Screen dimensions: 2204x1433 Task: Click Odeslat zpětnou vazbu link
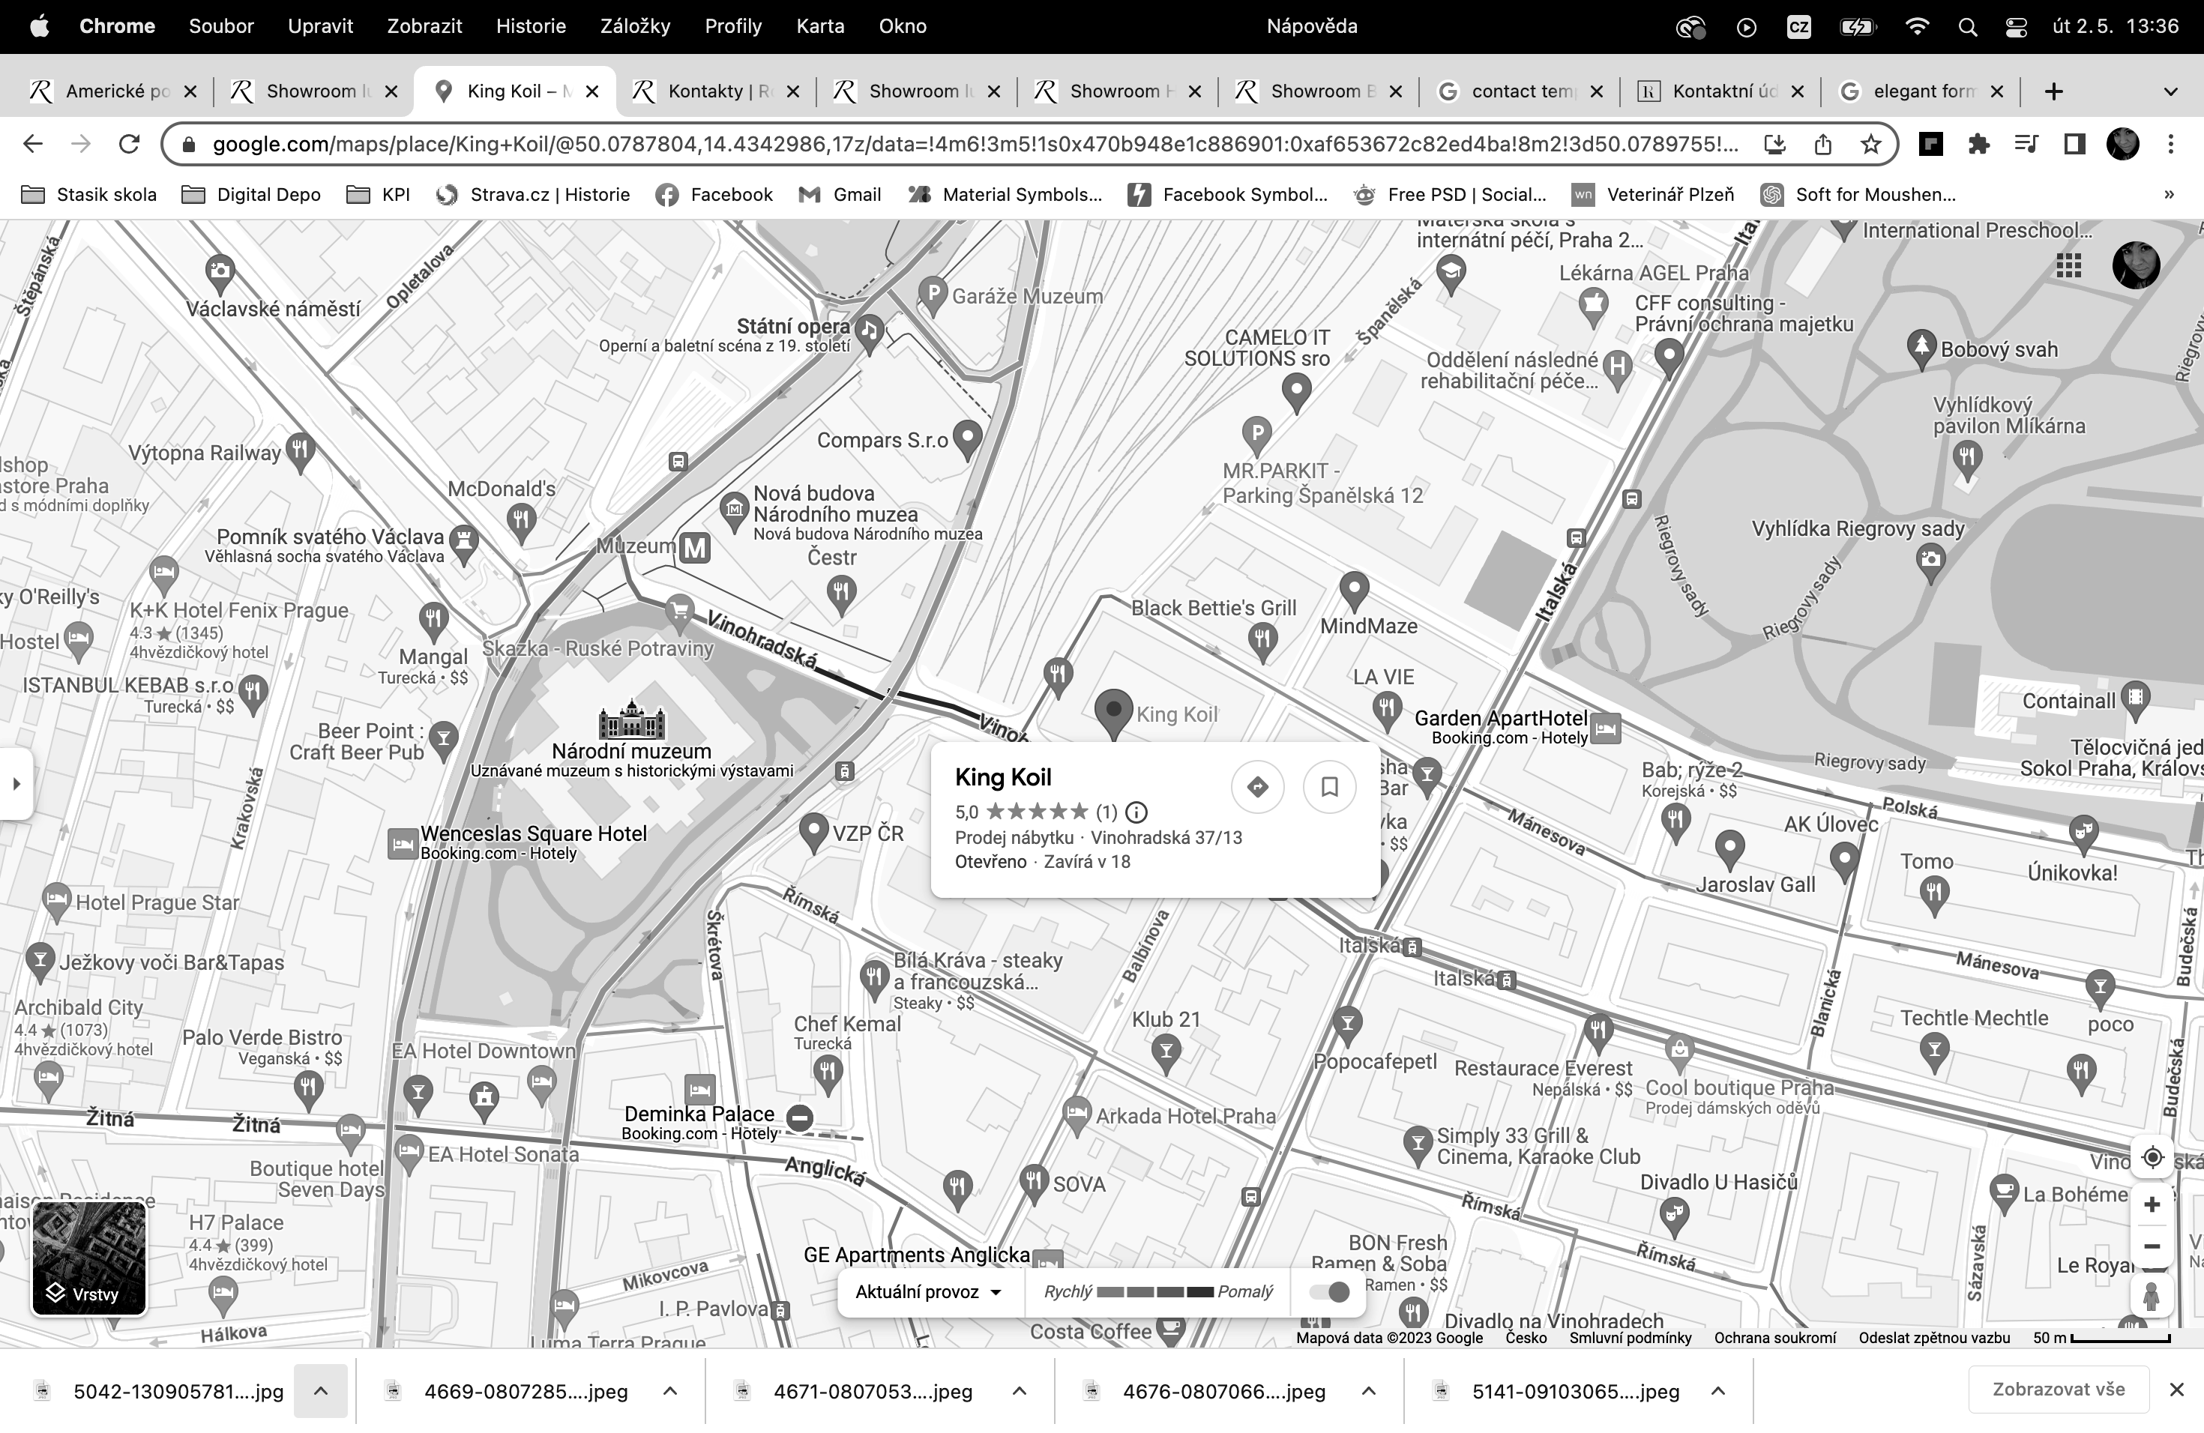1933,1338
